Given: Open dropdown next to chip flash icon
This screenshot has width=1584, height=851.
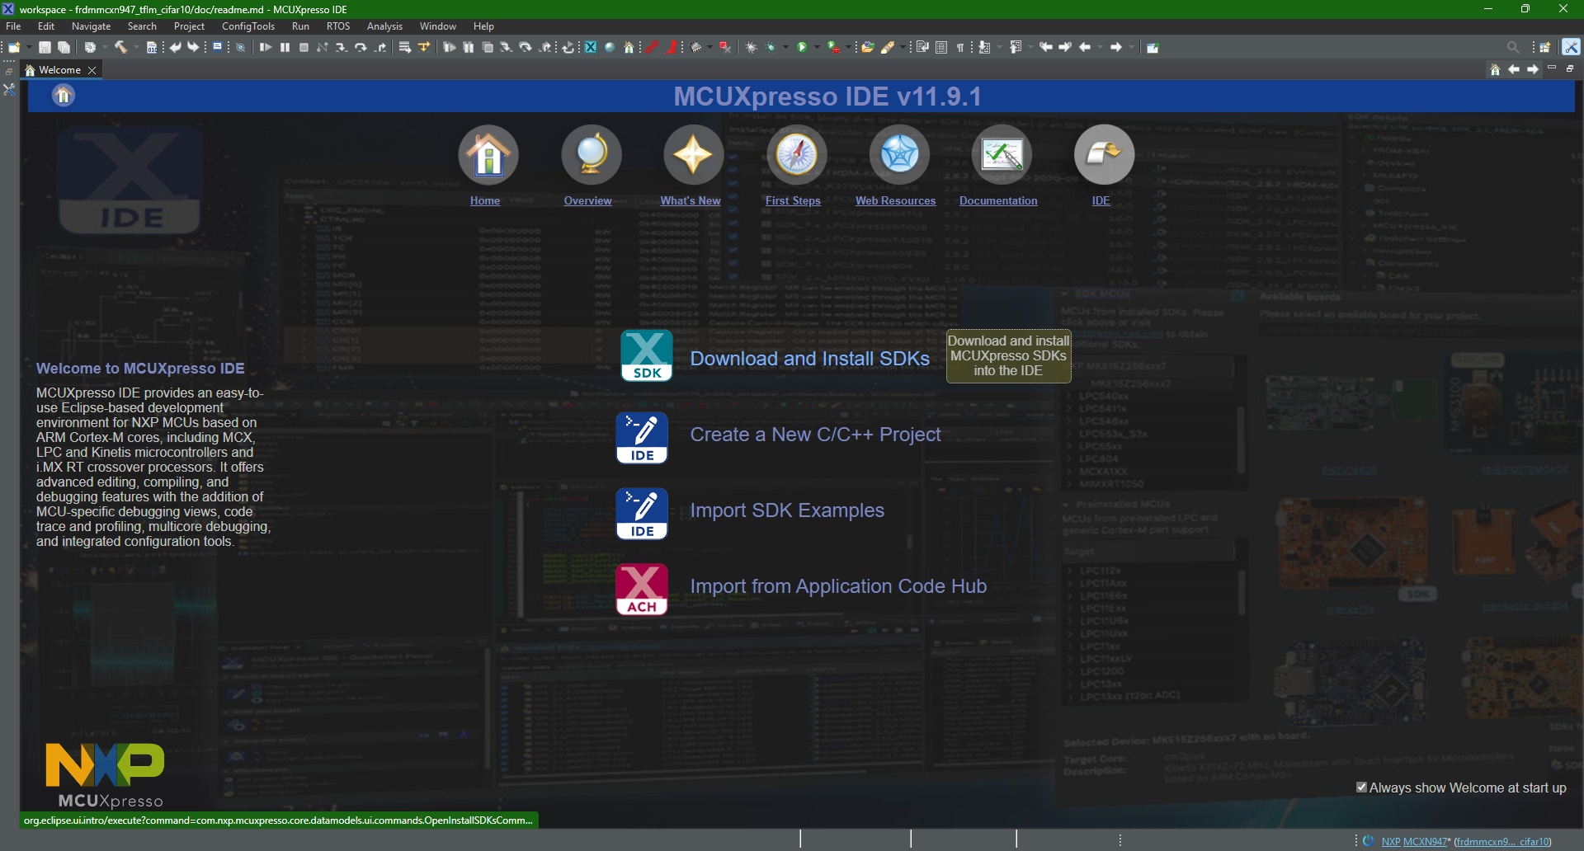Looking at the screenshot, I should coord(709,47).
